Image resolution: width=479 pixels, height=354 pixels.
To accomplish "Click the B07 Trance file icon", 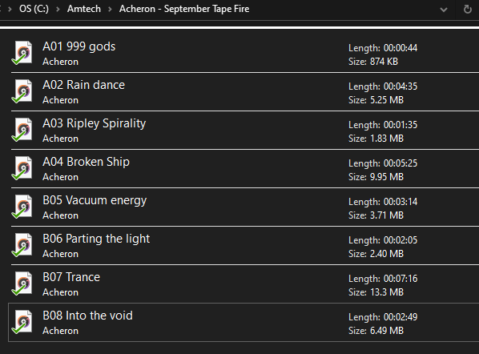I will click(22, 284).
